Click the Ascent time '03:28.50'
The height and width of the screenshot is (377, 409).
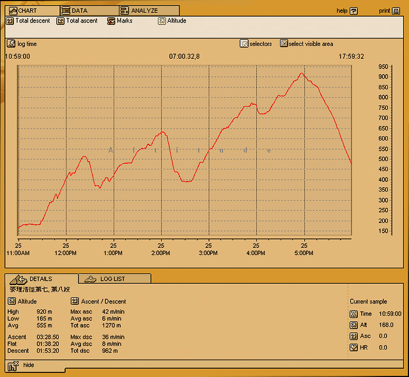[x=48, y=337]
